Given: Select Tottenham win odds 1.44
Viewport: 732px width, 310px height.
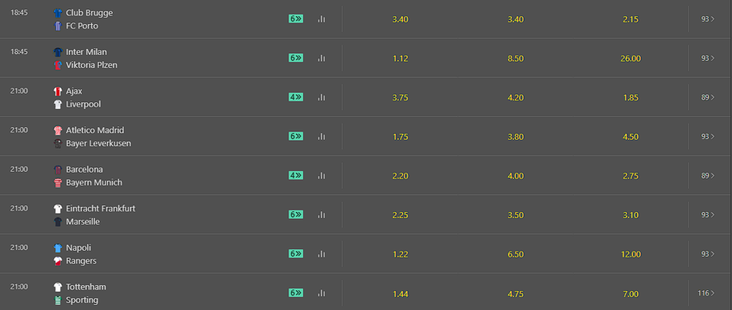Looking at the screenshot, I should 400,294.
